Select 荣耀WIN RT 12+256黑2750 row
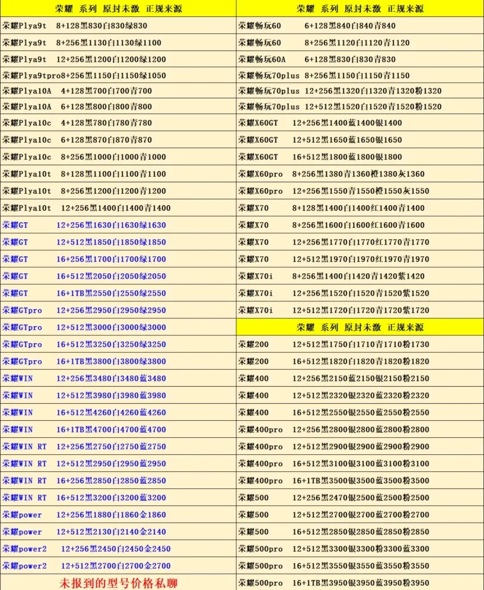 coord(118,446)
